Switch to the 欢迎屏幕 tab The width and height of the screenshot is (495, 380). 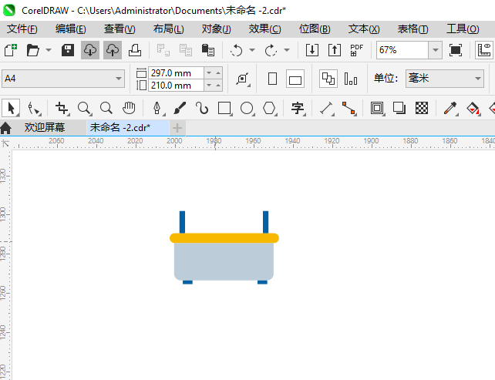pyautogui.click(x=45, y=127)
